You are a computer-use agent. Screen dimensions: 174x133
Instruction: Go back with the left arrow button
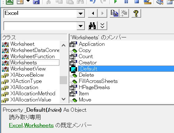click(93, 13)
